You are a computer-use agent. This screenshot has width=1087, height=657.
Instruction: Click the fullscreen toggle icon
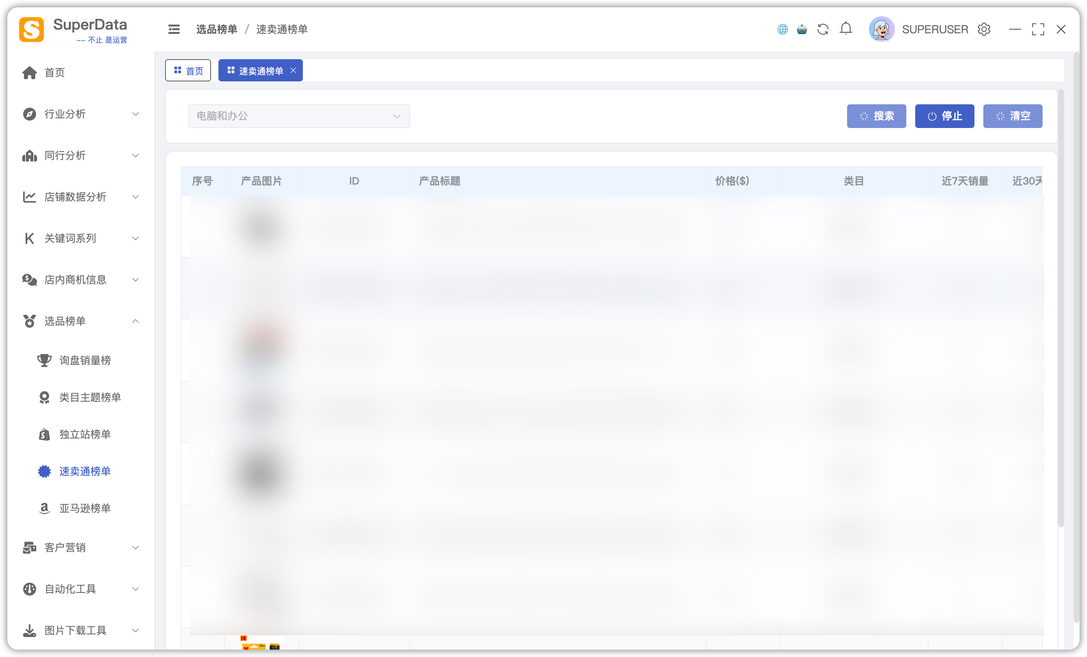pos(1038,29)
